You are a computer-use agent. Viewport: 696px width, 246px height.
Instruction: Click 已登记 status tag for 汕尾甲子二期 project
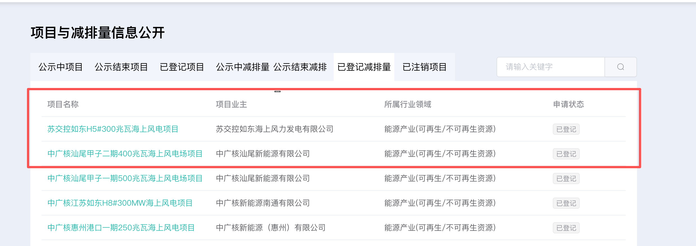pos(566,154)
